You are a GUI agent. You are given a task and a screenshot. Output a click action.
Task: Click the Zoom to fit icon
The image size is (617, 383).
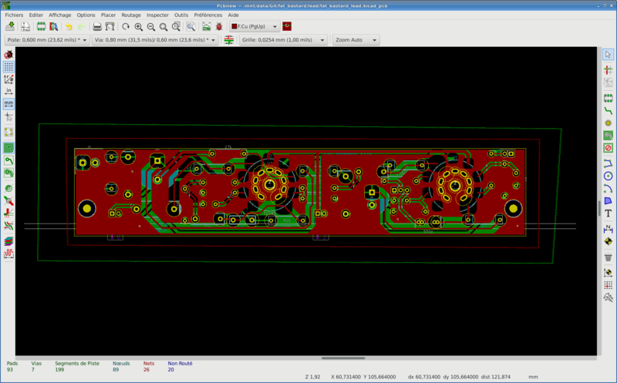(x=164, y=26)
